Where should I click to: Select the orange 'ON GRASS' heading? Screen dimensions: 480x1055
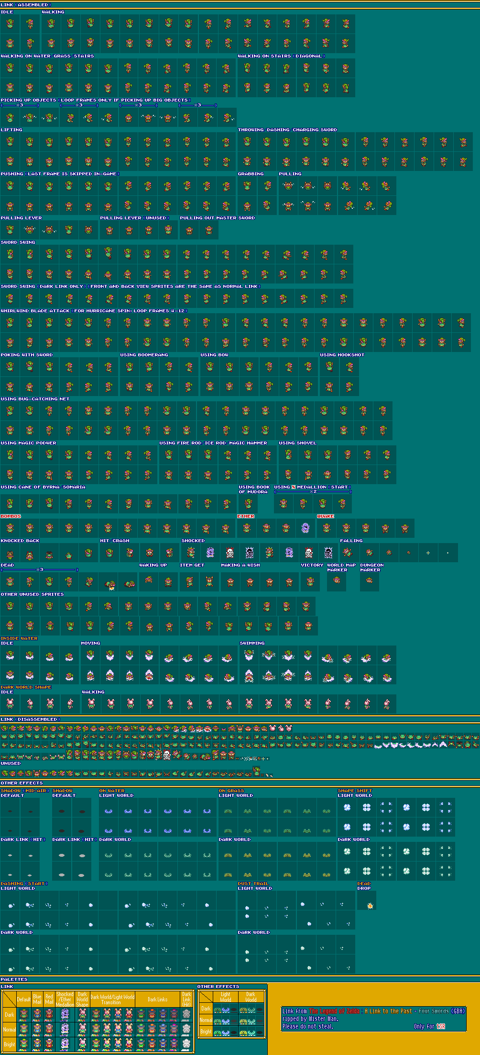point(231,791)
